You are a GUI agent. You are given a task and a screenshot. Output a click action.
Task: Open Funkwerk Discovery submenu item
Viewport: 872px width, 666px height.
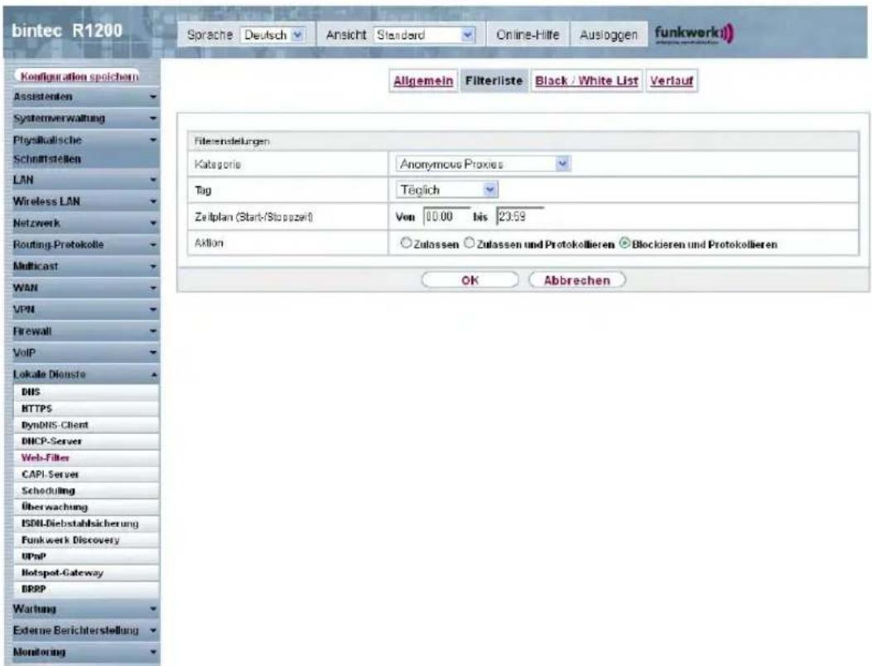click(85, 540)
